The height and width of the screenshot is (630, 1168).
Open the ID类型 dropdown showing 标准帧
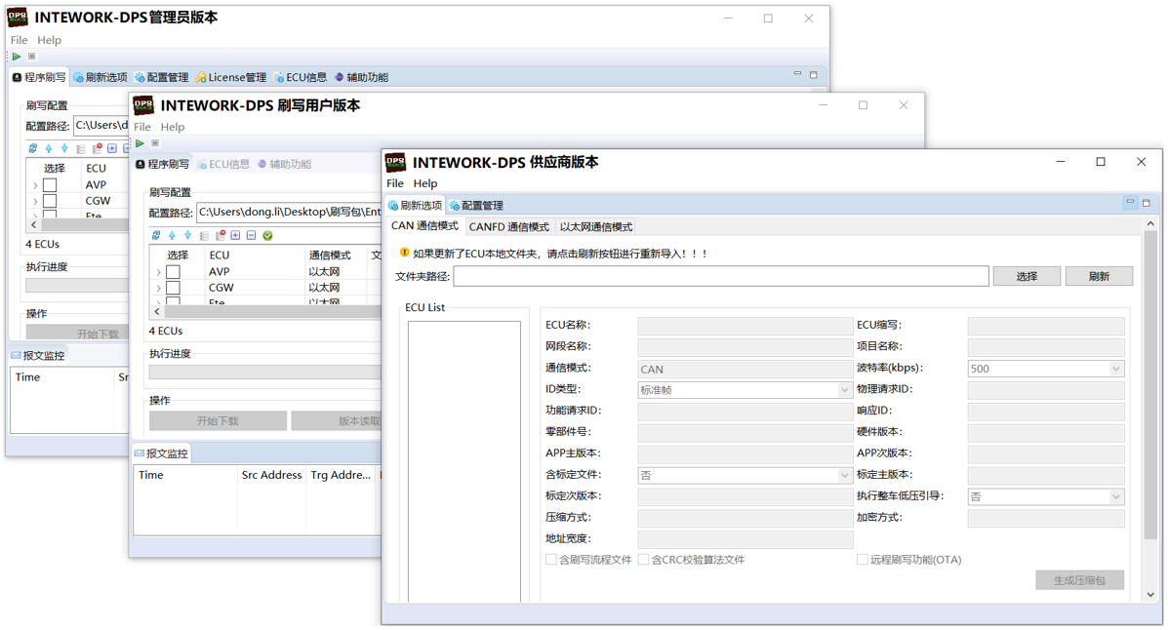745,389
